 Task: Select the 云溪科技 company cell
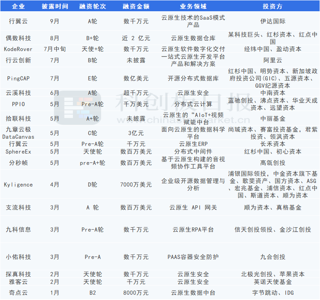pyautogui.click(x=18, y=93)
